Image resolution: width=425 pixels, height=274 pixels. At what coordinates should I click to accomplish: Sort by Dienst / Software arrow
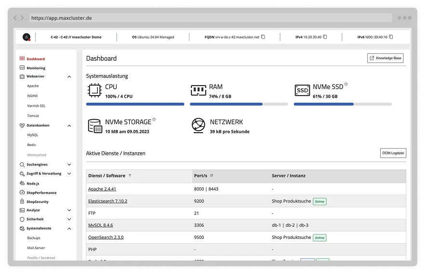point(130,175)
